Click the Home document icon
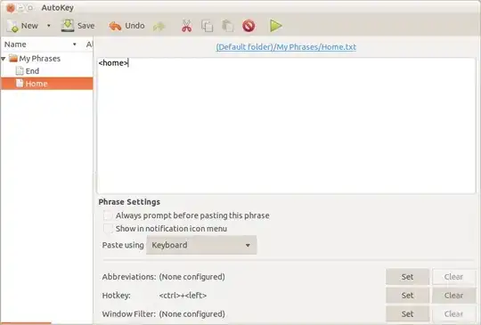This screenshot has width=481, height=325. [x=20, y=83]
